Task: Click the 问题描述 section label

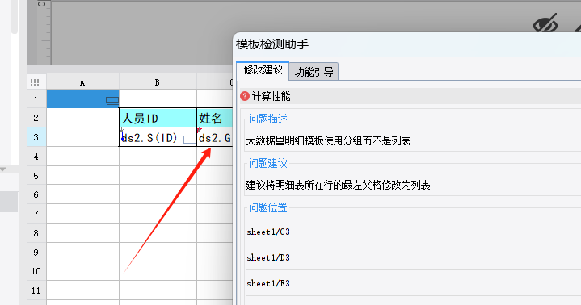Action: tap(268, 119)
